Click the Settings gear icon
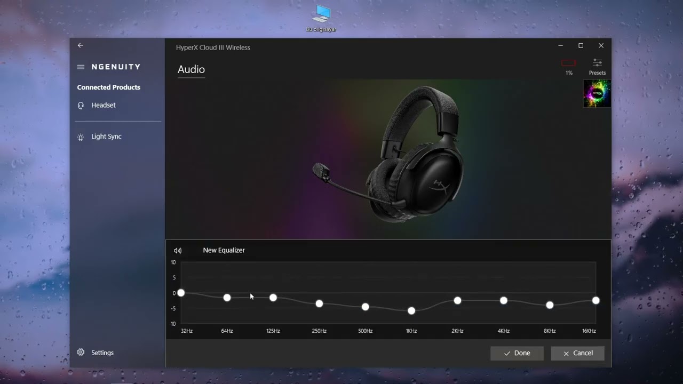Screen dimensions: 683x384 tap(81, 353)
